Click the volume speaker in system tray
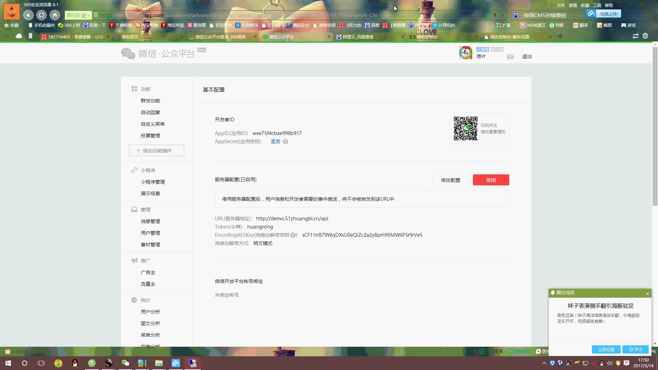 click(x=610, y=363)
